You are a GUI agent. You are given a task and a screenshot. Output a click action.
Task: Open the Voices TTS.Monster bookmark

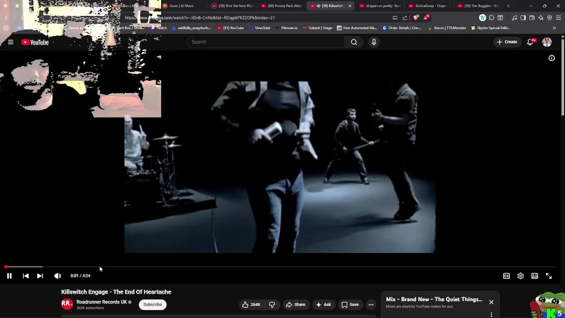[x=447, y=28]
